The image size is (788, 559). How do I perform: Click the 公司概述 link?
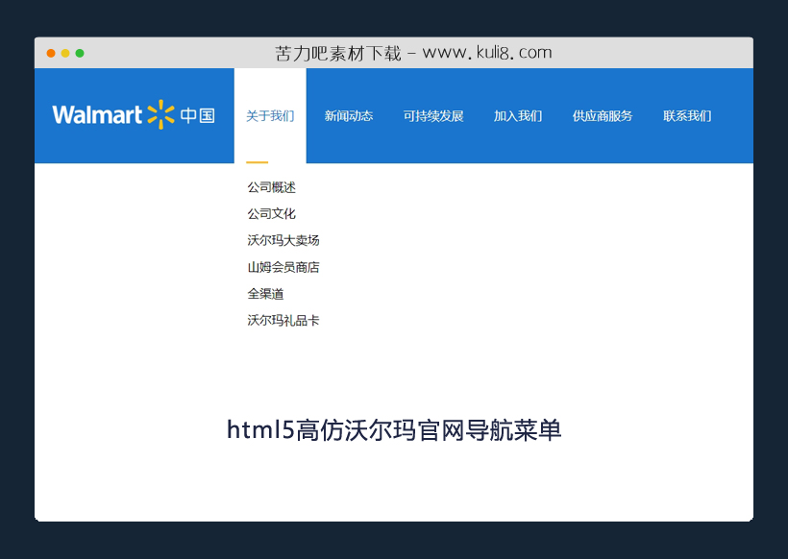(270, 186)
